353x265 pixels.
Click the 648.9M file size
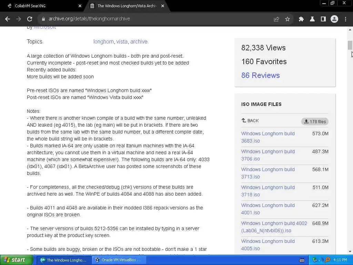(x=320, y=223)
